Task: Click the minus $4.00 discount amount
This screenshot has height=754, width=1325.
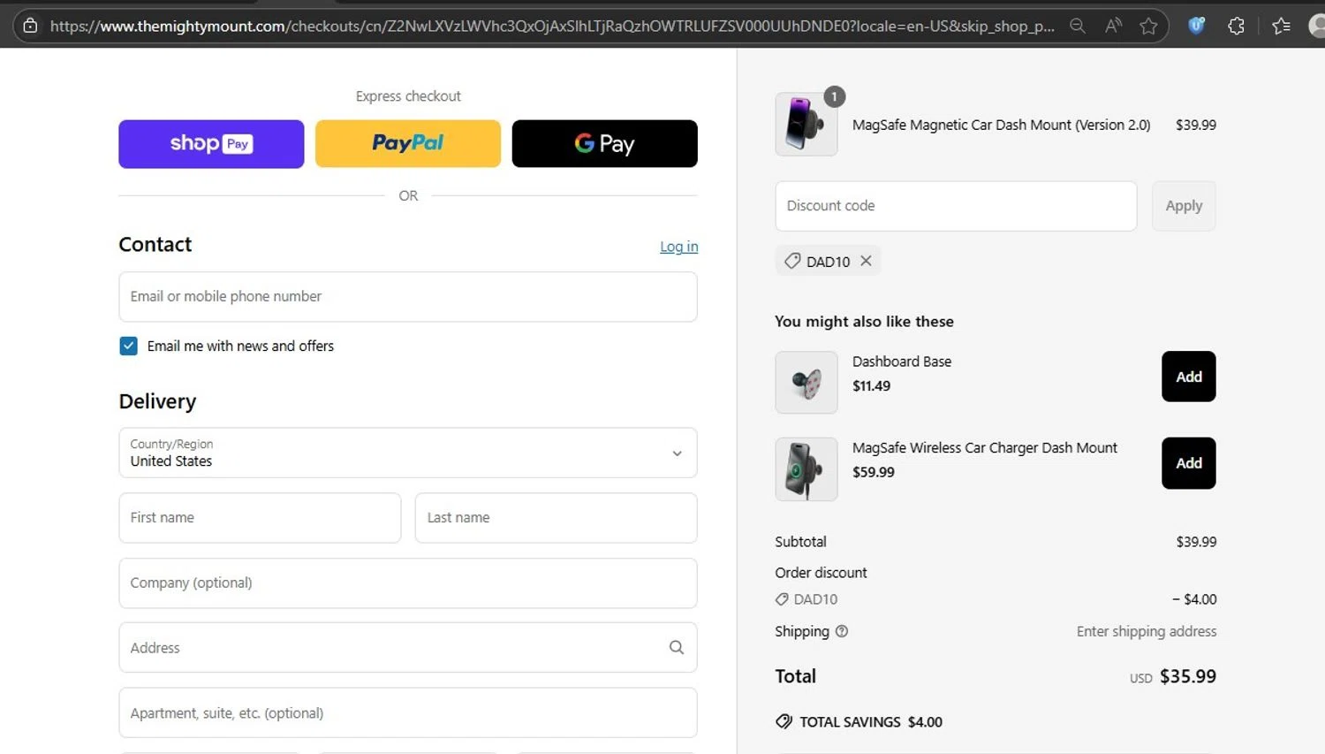Action: (x=1194, y=599)
